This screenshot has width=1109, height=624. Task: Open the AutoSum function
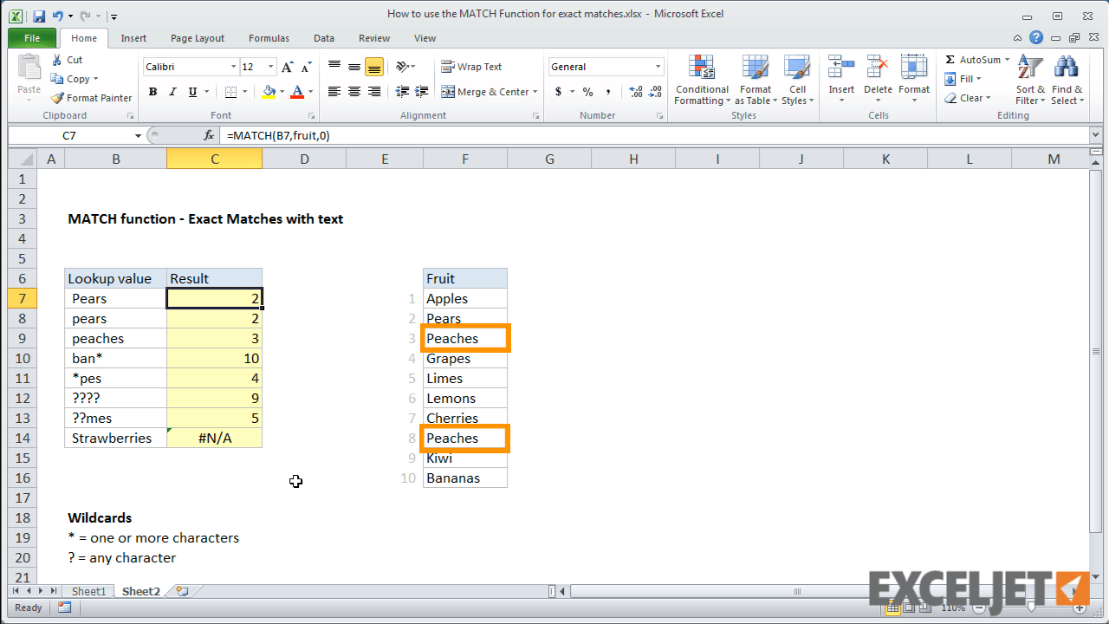(975, 59)
